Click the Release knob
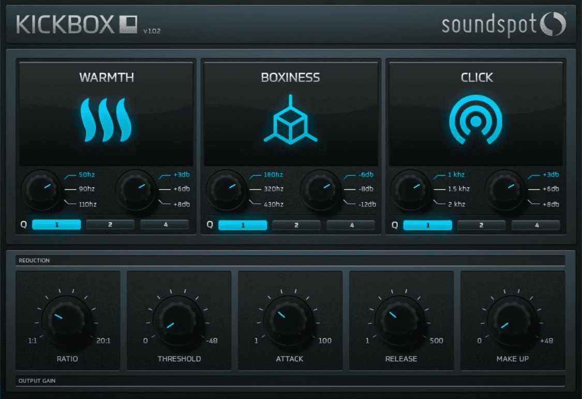This screenshot has height=399, width=582. point(400,321)
